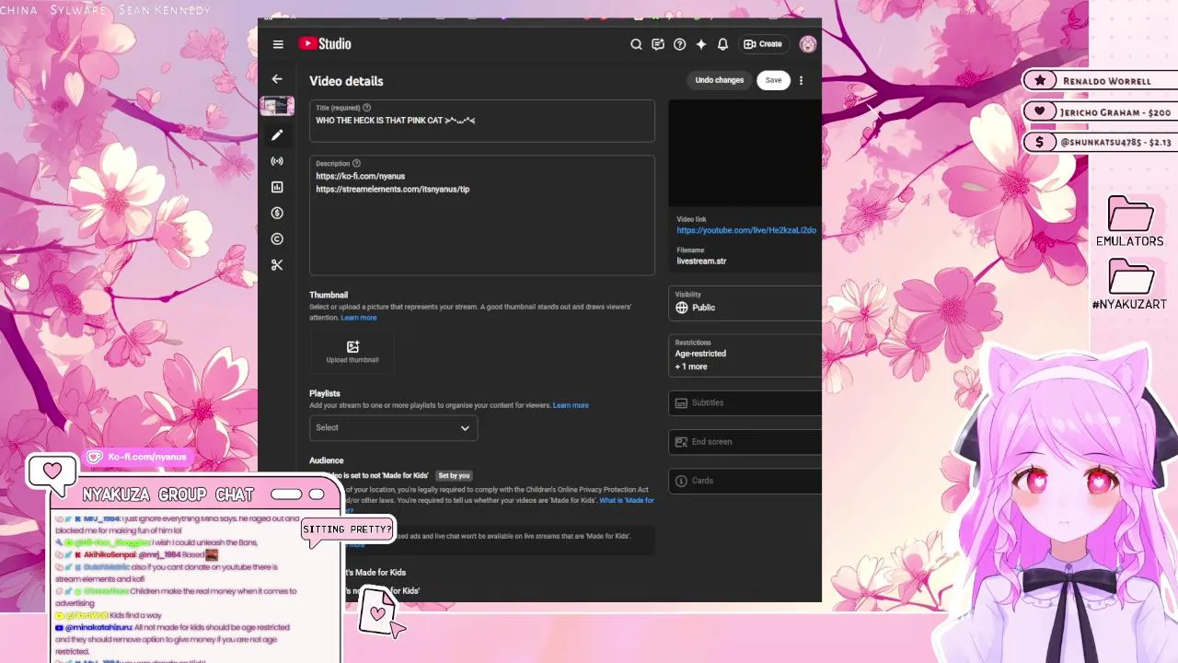1178x663 pixels.
Task: Click the Title help question icon
Action: click(x=366, y=108)
